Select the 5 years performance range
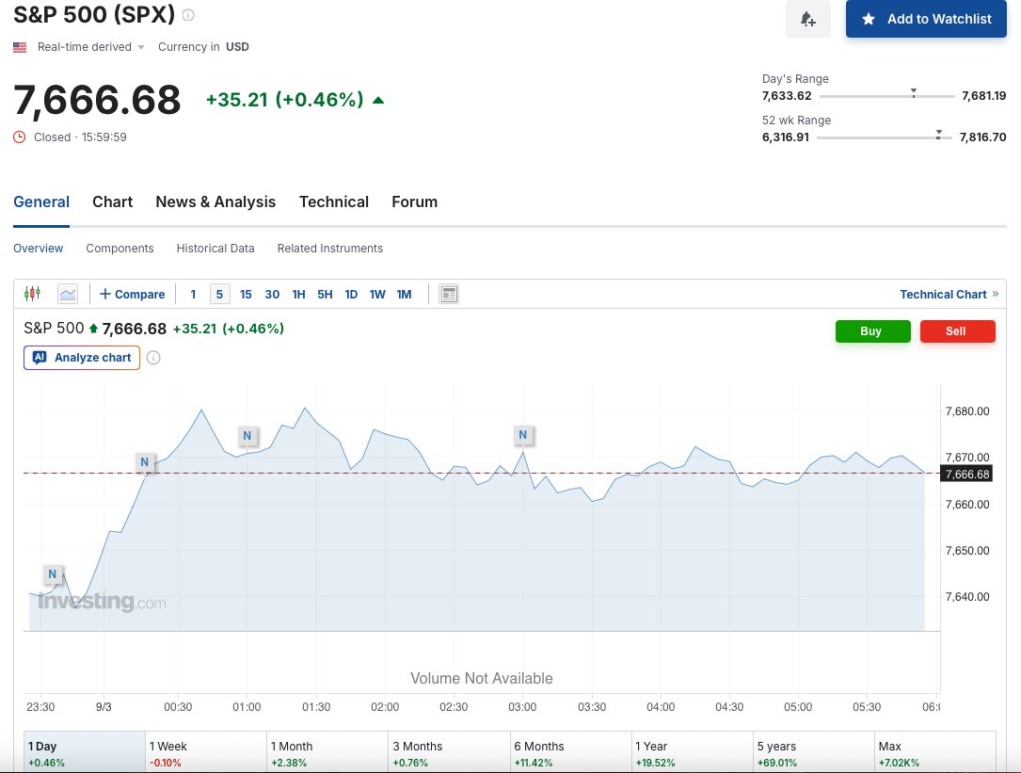This screenshot has width=1021, height=773. [813, 753]
